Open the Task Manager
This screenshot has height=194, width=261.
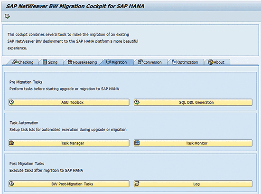(69, 143)
